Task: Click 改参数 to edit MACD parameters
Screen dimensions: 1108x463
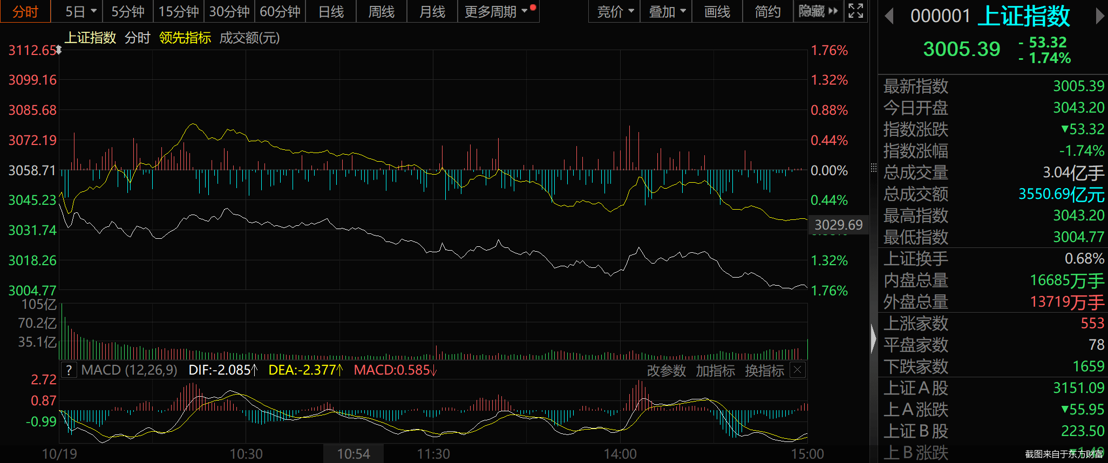Action: point(667,371)
